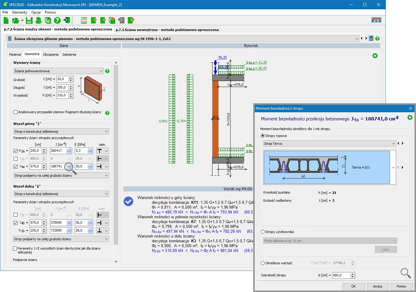
Task: Click the Anuluj button in dialog
Action: tap(377, 286)
